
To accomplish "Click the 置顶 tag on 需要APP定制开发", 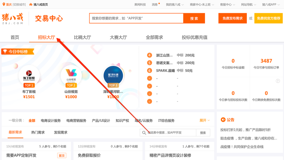I will (62, 155).
